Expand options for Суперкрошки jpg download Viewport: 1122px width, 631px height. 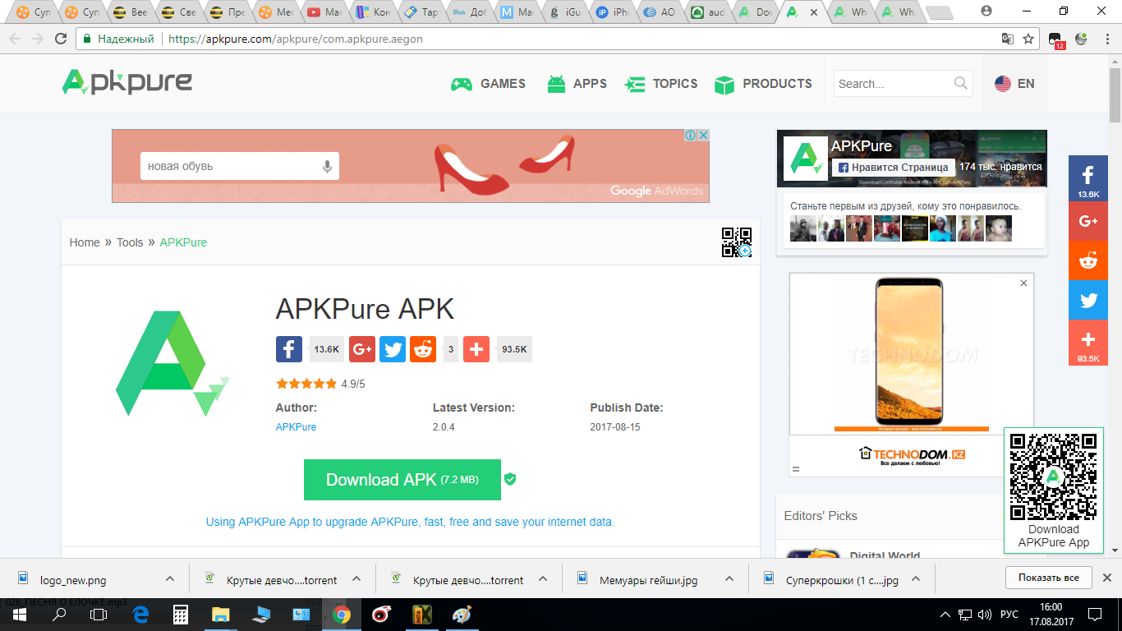915,578
